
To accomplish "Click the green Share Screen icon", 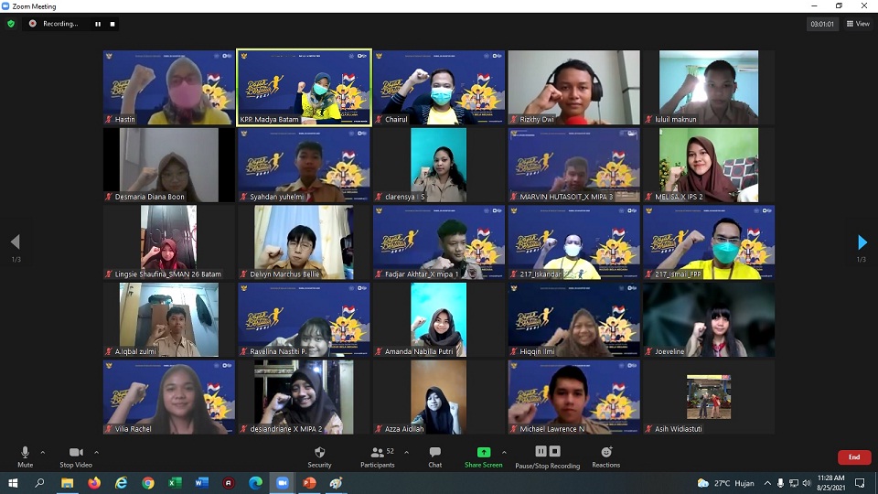I will tap(483, 452).
